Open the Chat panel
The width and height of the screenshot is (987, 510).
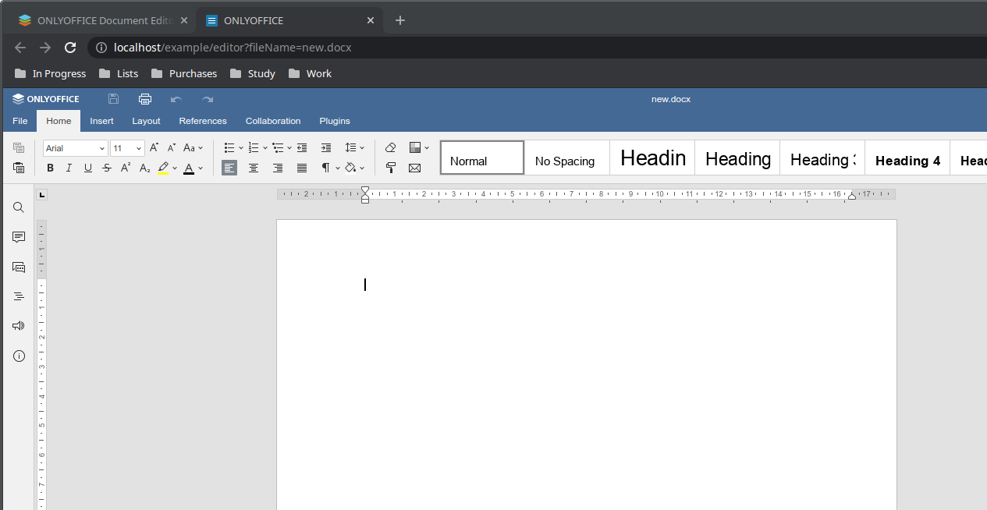[18, 267]
